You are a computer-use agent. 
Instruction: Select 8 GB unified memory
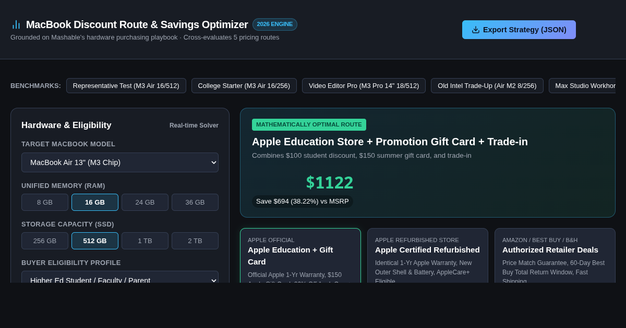(x=45, y=203)
